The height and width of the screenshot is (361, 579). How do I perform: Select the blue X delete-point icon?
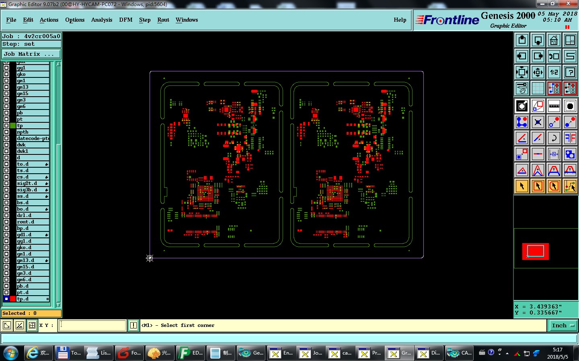[x=538, y=122]
